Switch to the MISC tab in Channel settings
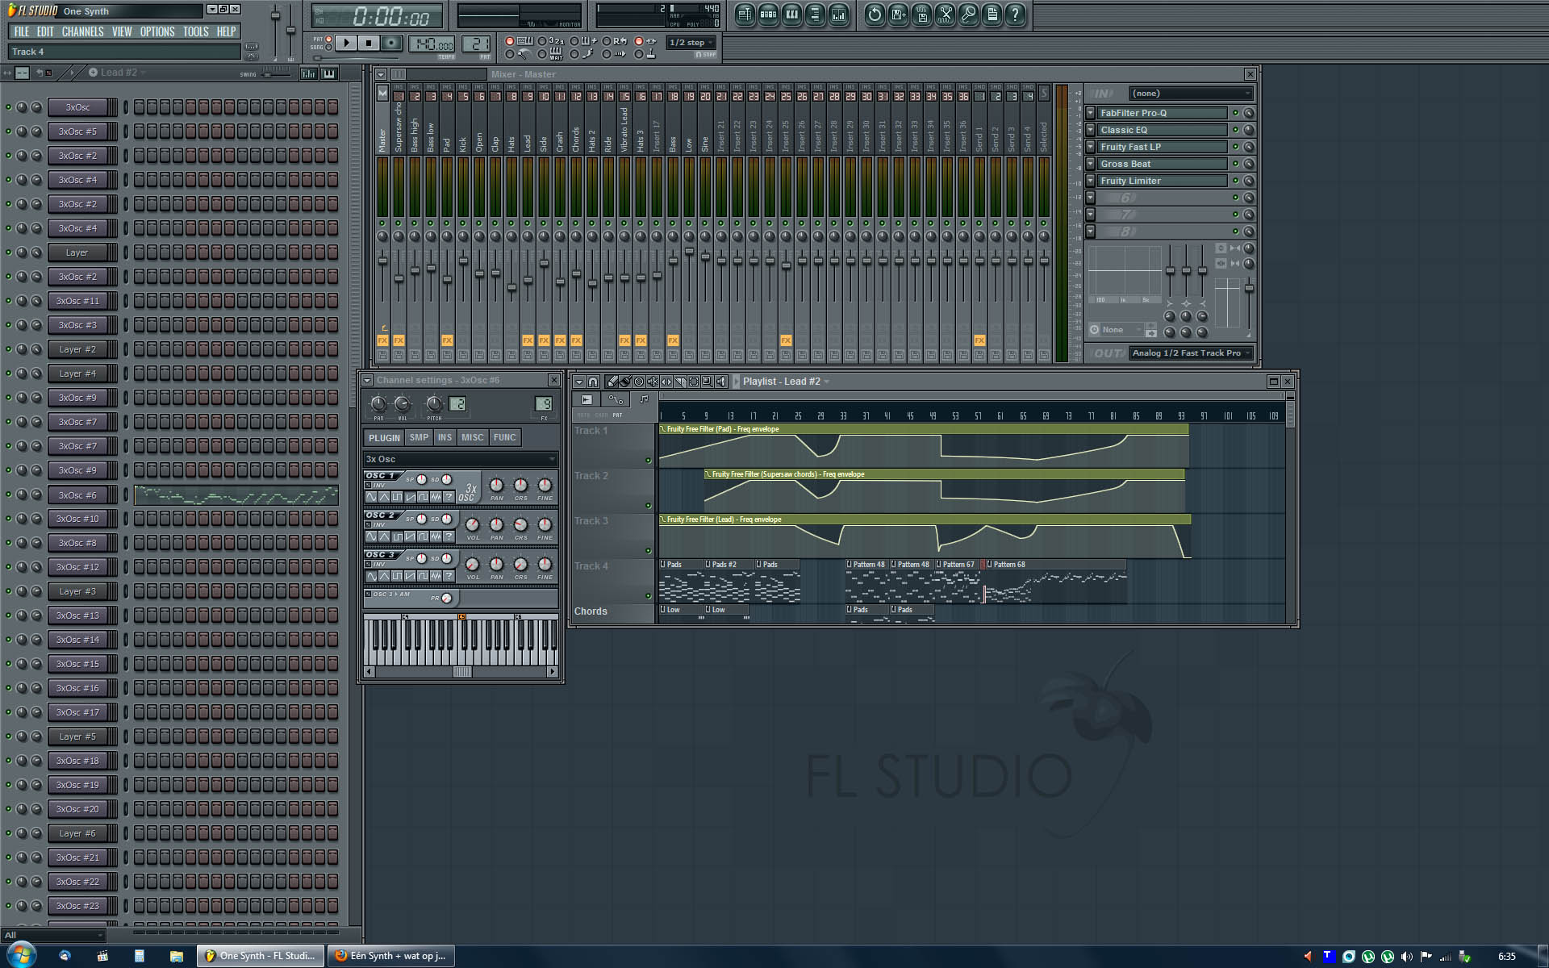 click(x=472, y=437)
